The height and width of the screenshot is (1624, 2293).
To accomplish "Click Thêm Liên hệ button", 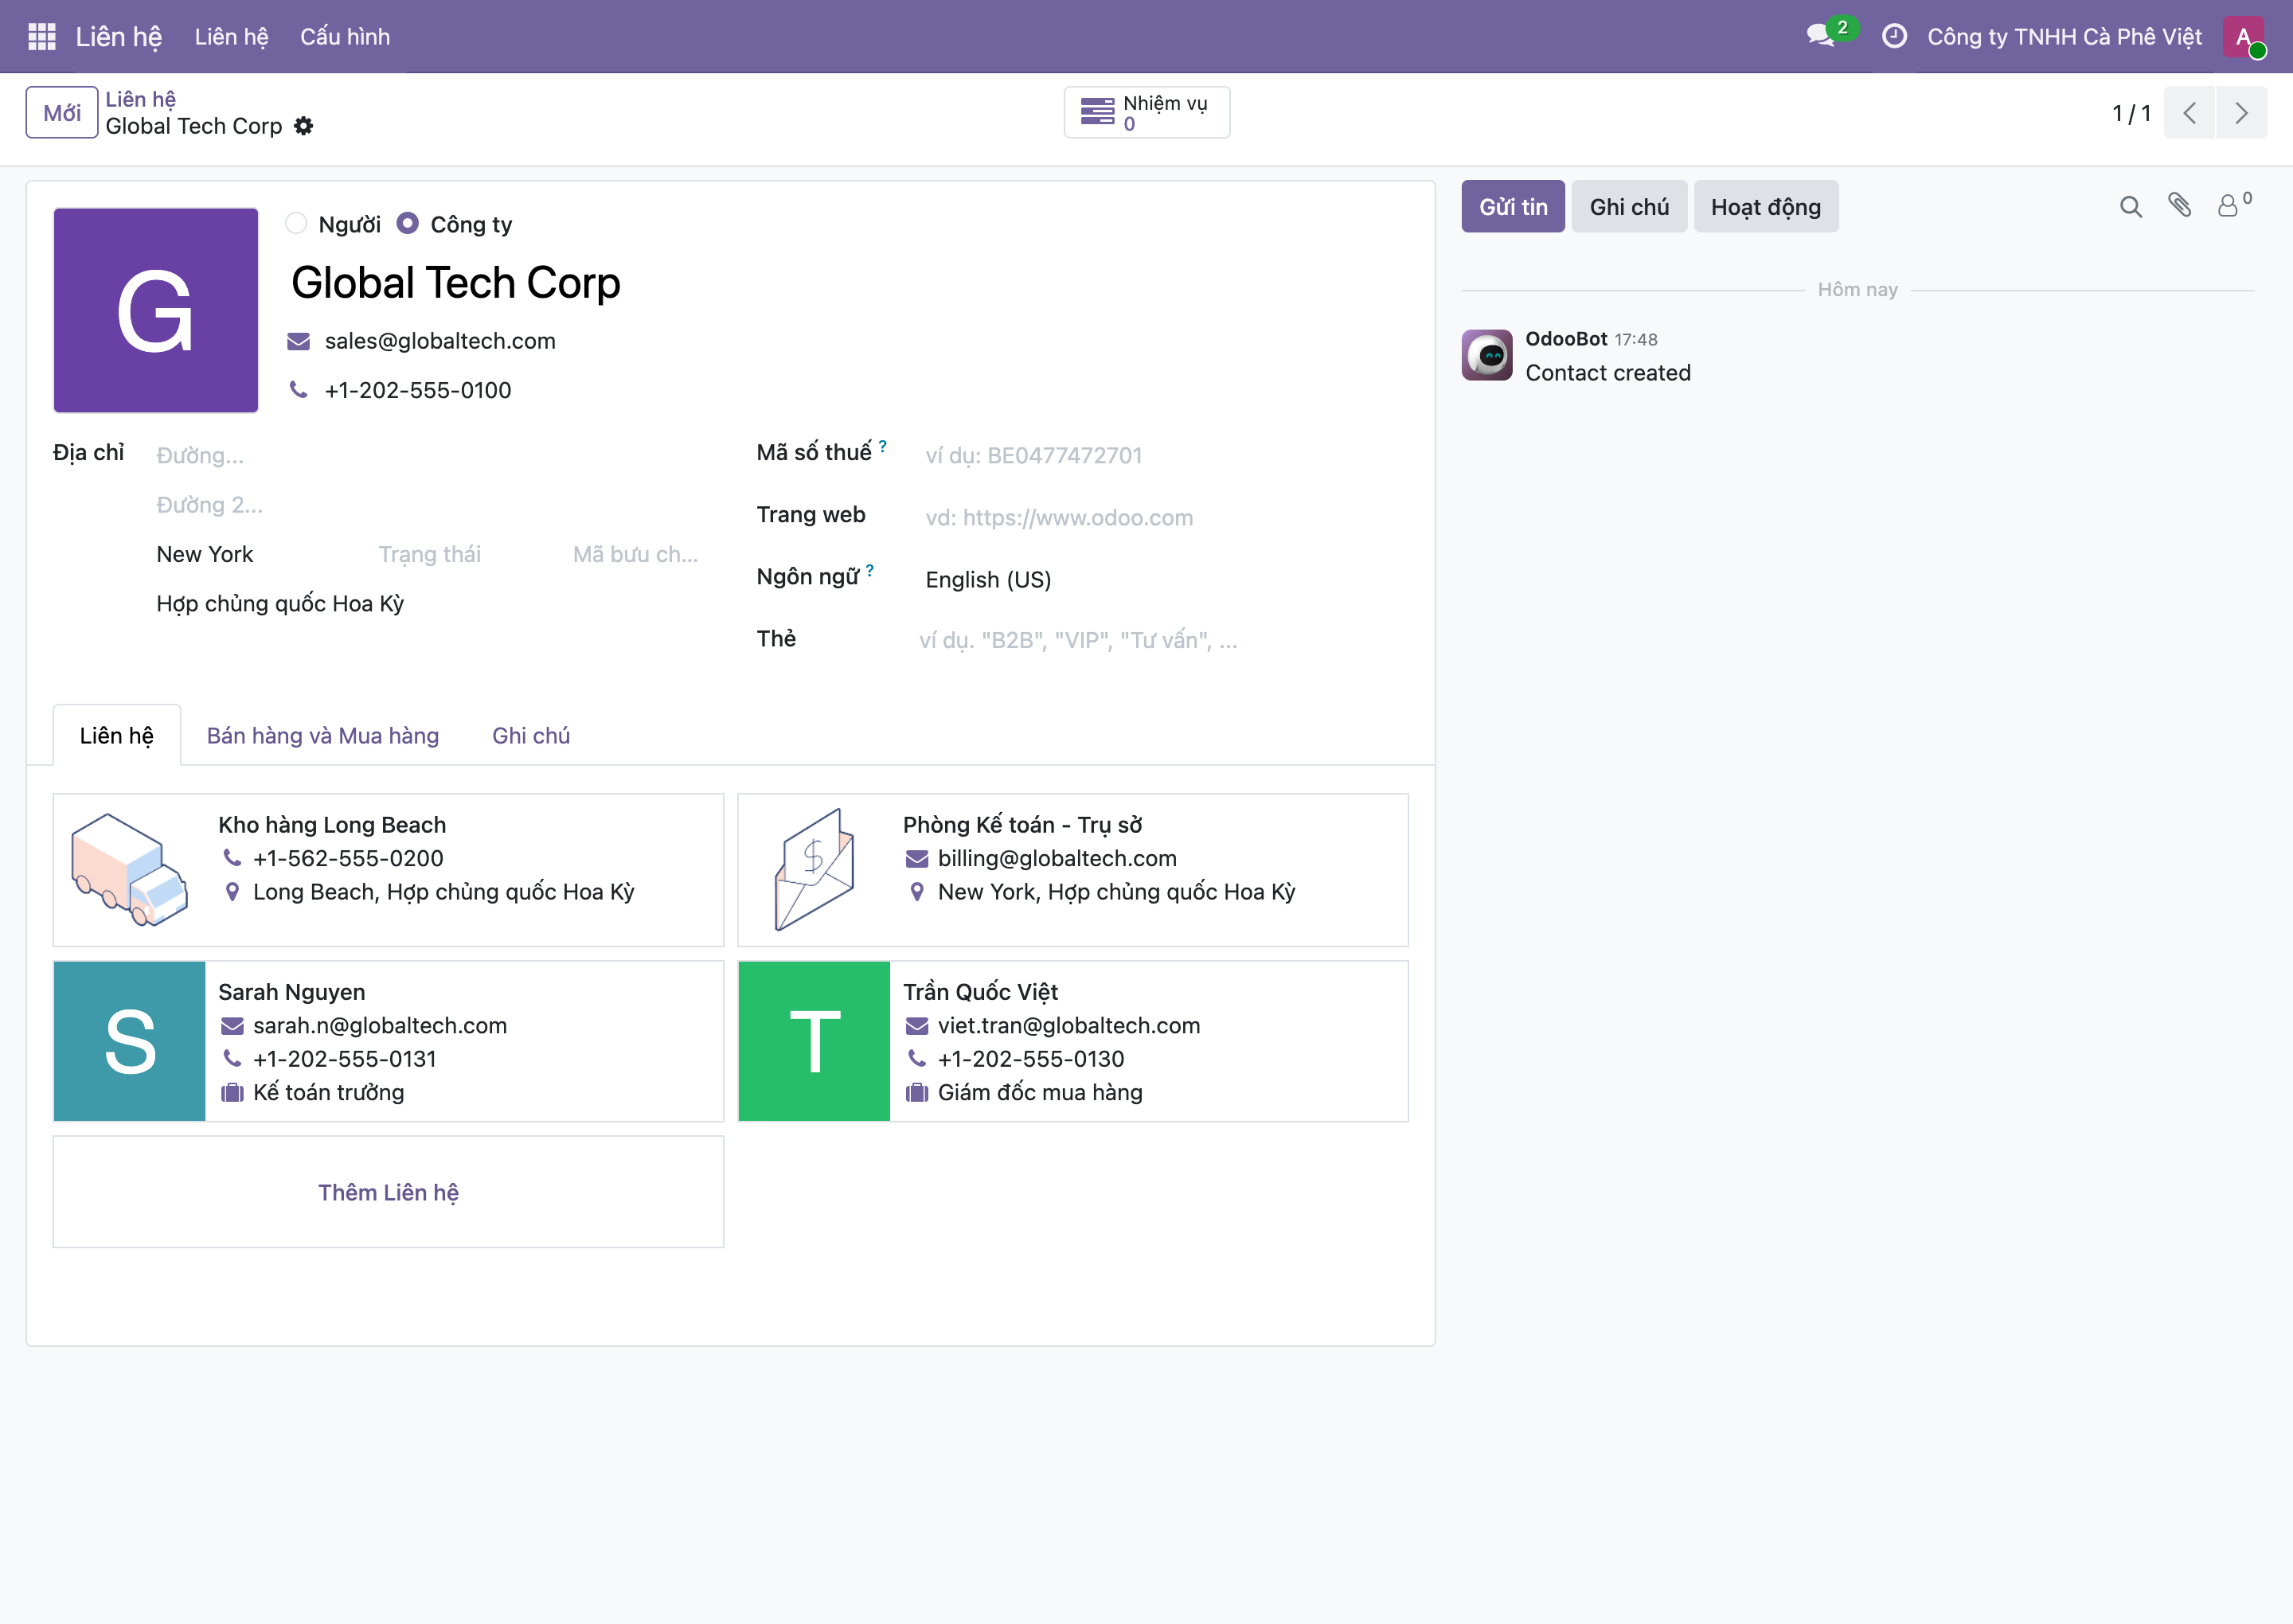I will [388, 1192].
